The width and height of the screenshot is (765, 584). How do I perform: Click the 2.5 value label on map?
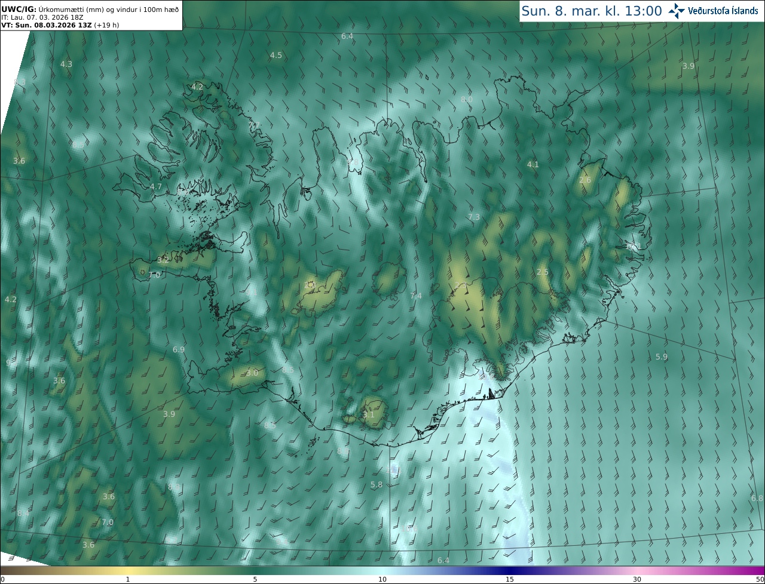pos(543,272)
